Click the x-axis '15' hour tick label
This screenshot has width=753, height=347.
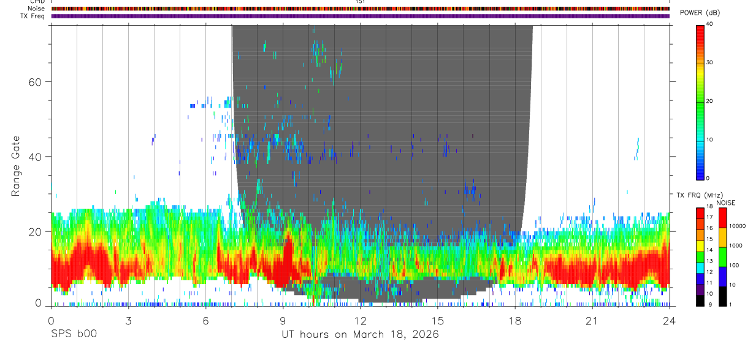(438, 321)
